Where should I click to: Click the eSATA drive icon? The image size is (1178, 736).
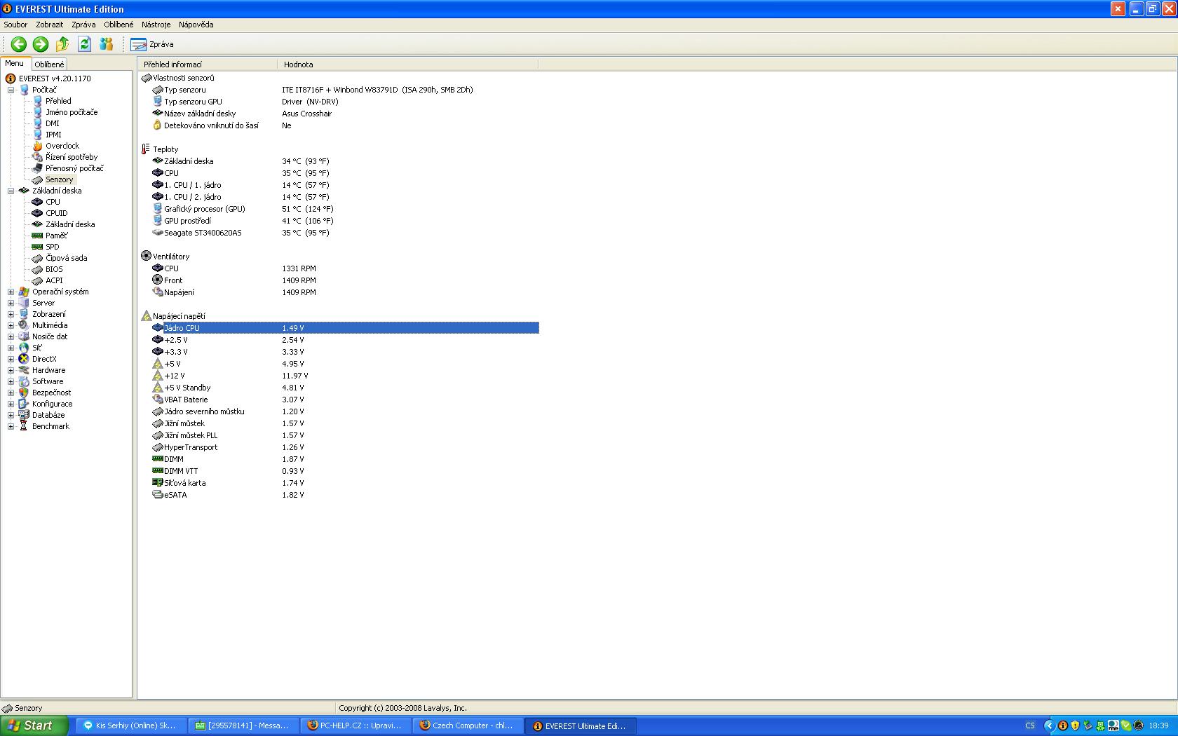point(158,495)
